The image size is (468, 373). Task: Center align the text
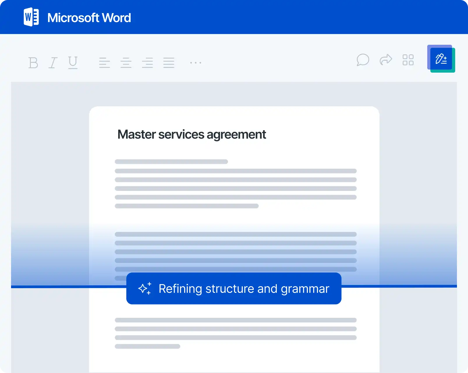[x=126, y=62]
